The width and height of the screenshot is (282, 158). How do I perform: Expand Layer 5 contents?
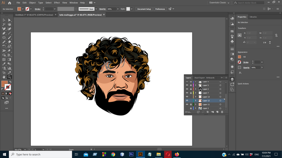coord(196,85)
